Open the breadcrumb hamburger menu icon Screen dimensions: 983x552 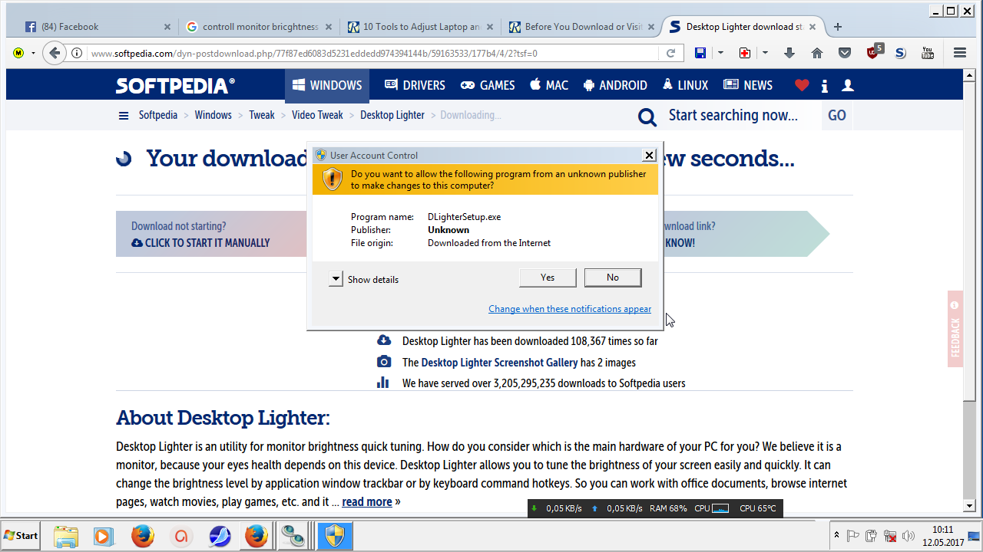[x=124, y=116]
